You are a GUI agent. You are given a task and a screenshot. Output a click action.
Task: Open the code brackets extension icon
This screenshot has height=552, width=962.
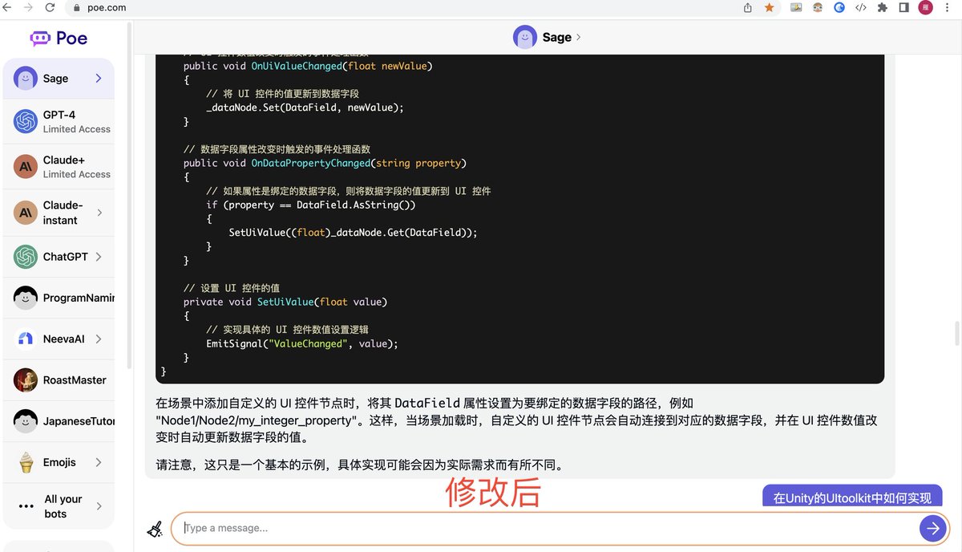tap(861, 7)
